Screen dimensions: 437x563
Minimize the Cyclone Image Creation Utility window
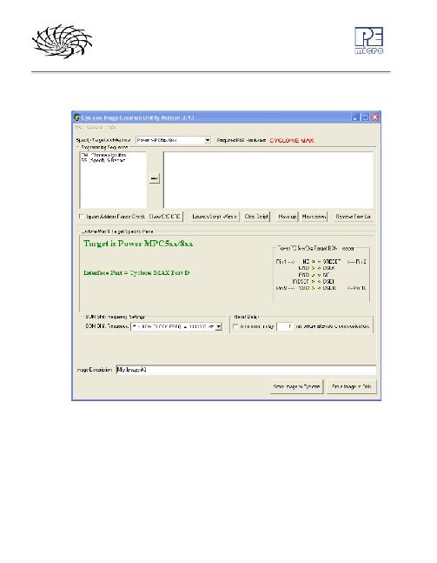pos(354,117)
